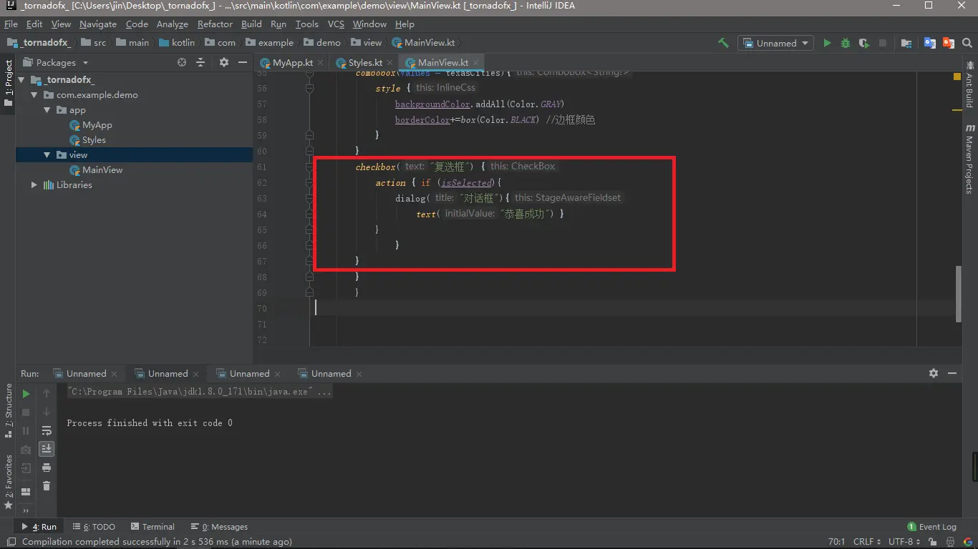Image resolution: width=978 pixels, height=549 pixels.
Task: Click the scroll-from-source target icon in the Packages header
Action: (182, 62)
